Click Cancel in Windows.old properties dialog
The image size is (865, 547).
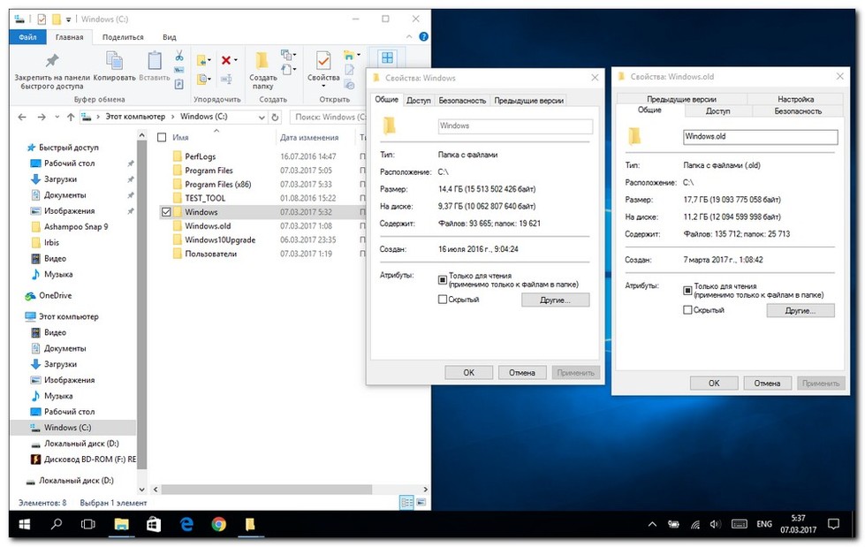767,383
